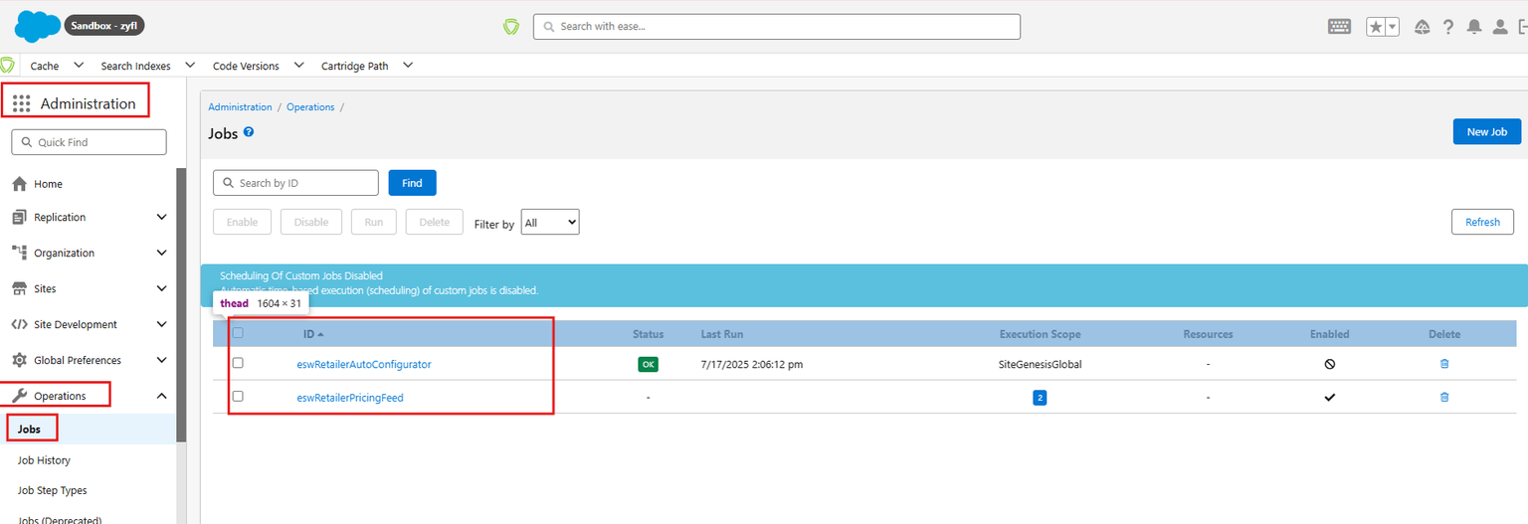Click the Site Development code icon
The width and height of the screenshot is (1528, 524).
pyautogui.click(x=19, y=324)
